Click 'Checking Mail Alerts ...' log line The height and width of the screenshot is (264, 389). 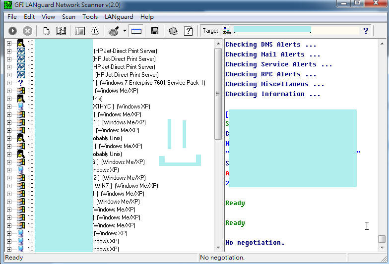point(273,54)
